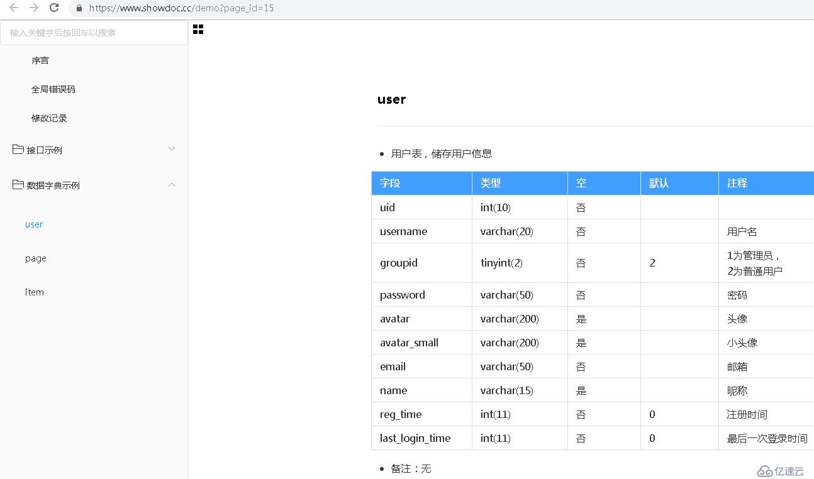Click the tinyint(2) type cell
Screen dimensions: 814x479
(520, 263)
